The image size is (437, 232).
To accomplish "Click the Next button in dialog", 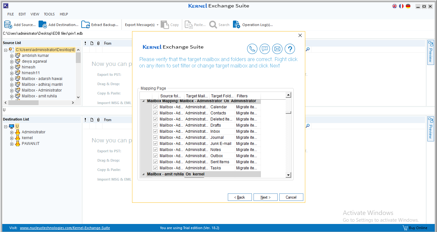I will [x=265, y=197].
